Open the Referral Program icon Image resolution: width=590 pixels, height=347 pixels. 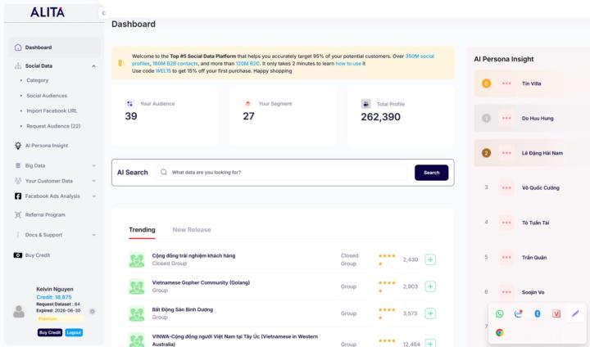tap(18, 214)
